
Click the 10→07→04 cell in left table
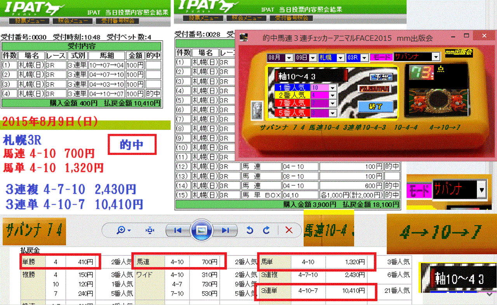106,65
